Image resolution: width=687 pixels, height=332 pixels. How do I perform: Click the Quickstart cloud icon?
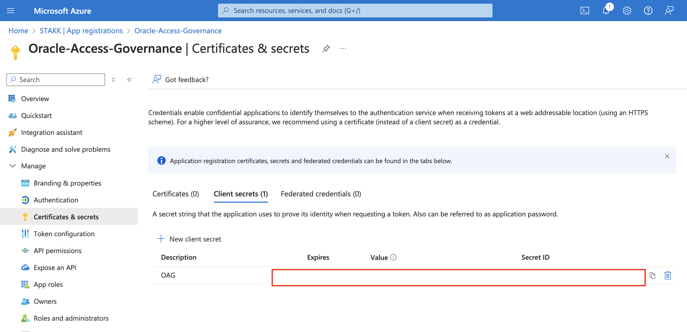[12, 116]
